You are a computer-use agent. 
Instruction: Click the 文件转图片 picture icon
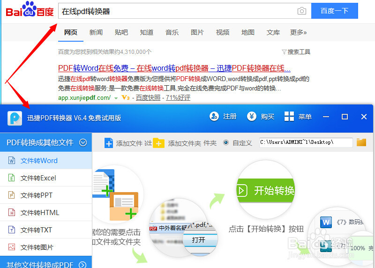[11, 247]
